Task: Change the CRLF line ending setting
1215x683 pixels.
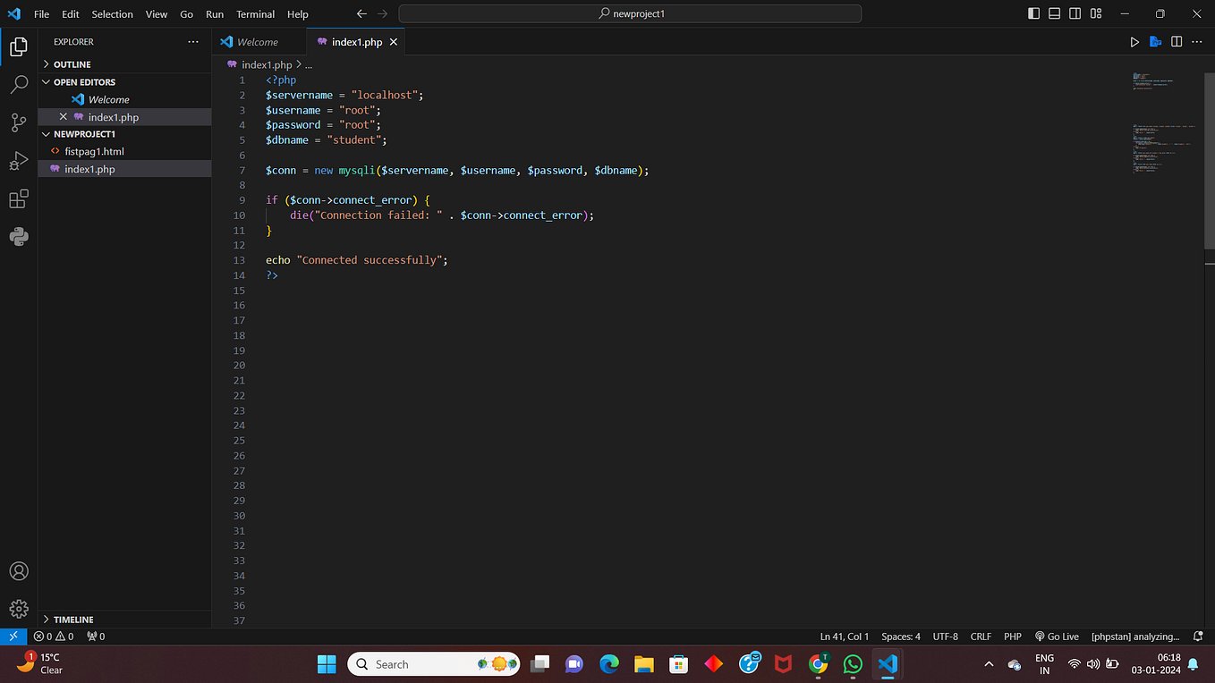Action: (x=980, y=636)
